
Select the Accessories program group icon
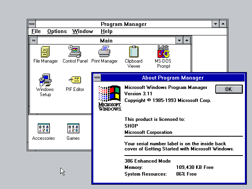44,128
